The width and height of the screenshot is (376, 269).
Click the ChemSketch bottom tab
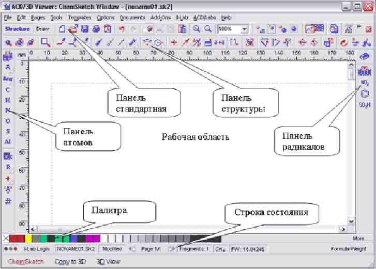26,262
